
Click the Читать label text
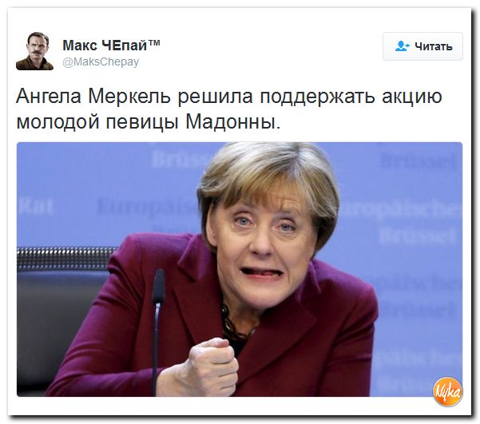tap(434, 46)
